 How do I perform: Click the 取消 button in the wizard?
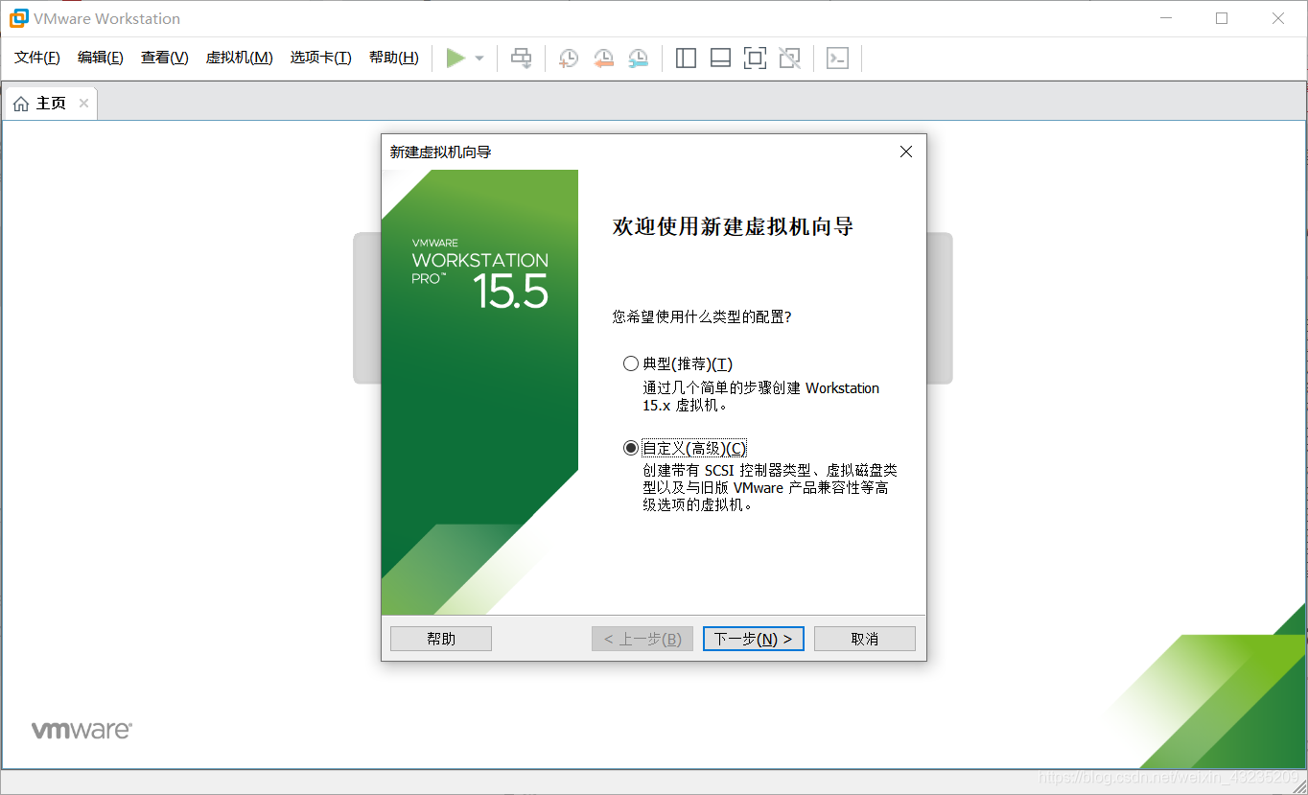pyautogui.click(x=865, y=639)
